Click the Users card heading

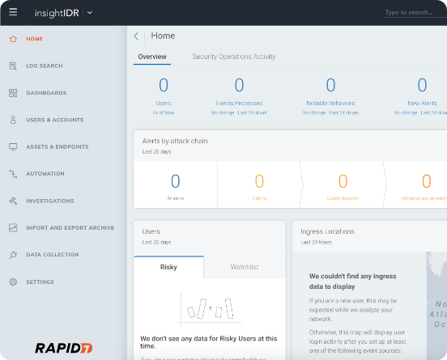[x=151, y=231]
